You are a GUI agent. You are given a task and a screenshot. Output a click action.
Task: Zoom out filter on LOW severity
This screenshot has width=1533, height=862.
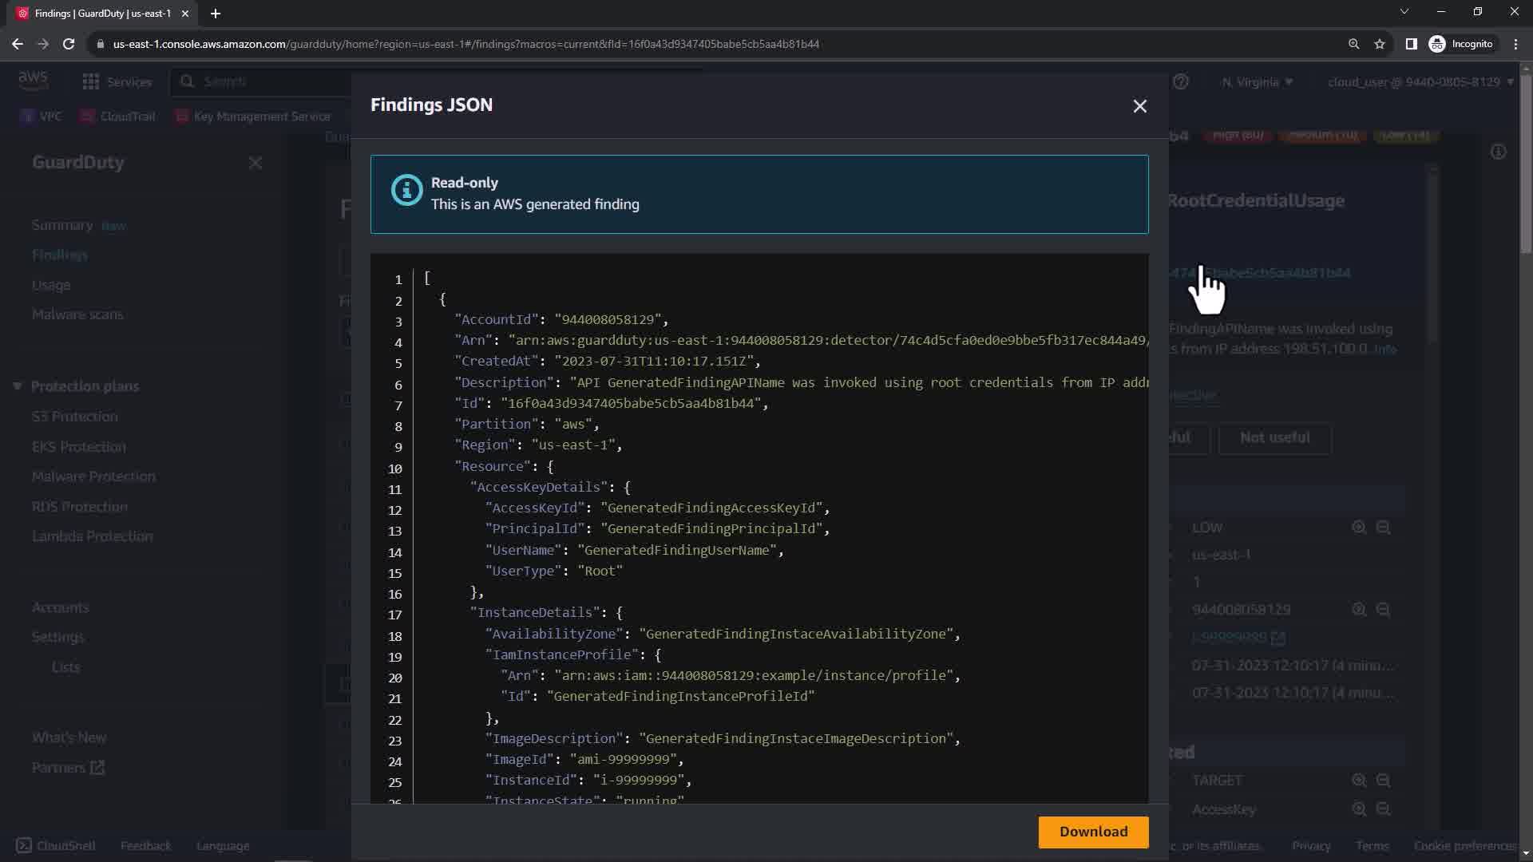(x=1384, y=528)
